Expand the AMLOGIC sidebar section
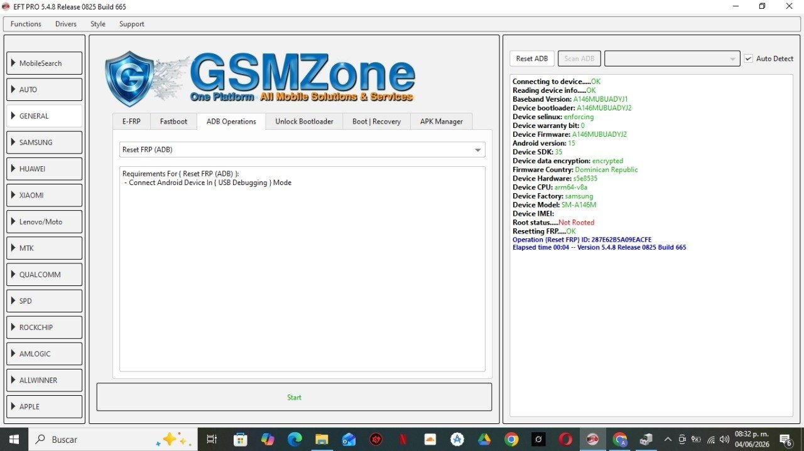The image size is (804, 451). (45, 354)
